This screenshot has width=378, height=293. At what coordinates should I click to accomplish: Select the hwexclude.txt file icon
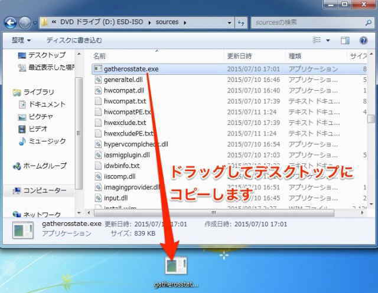(x=98, y=123)
